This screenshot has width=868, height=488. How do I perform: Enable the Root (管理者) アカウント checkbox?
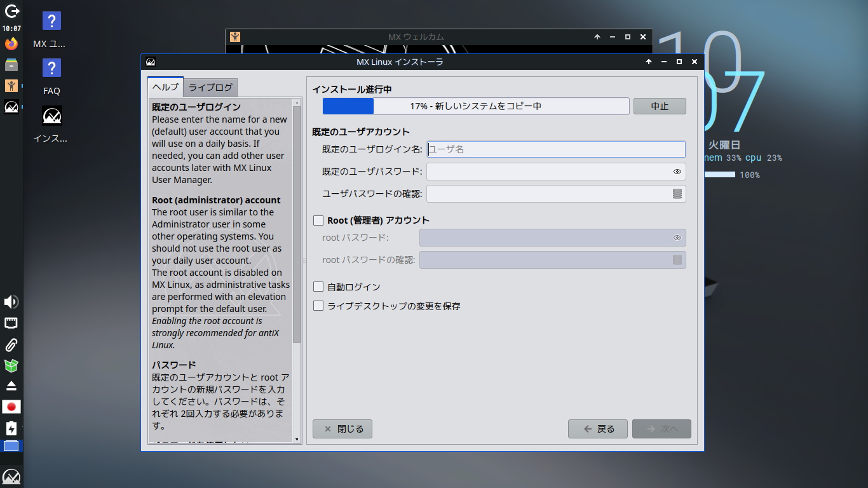click(319, 220)
